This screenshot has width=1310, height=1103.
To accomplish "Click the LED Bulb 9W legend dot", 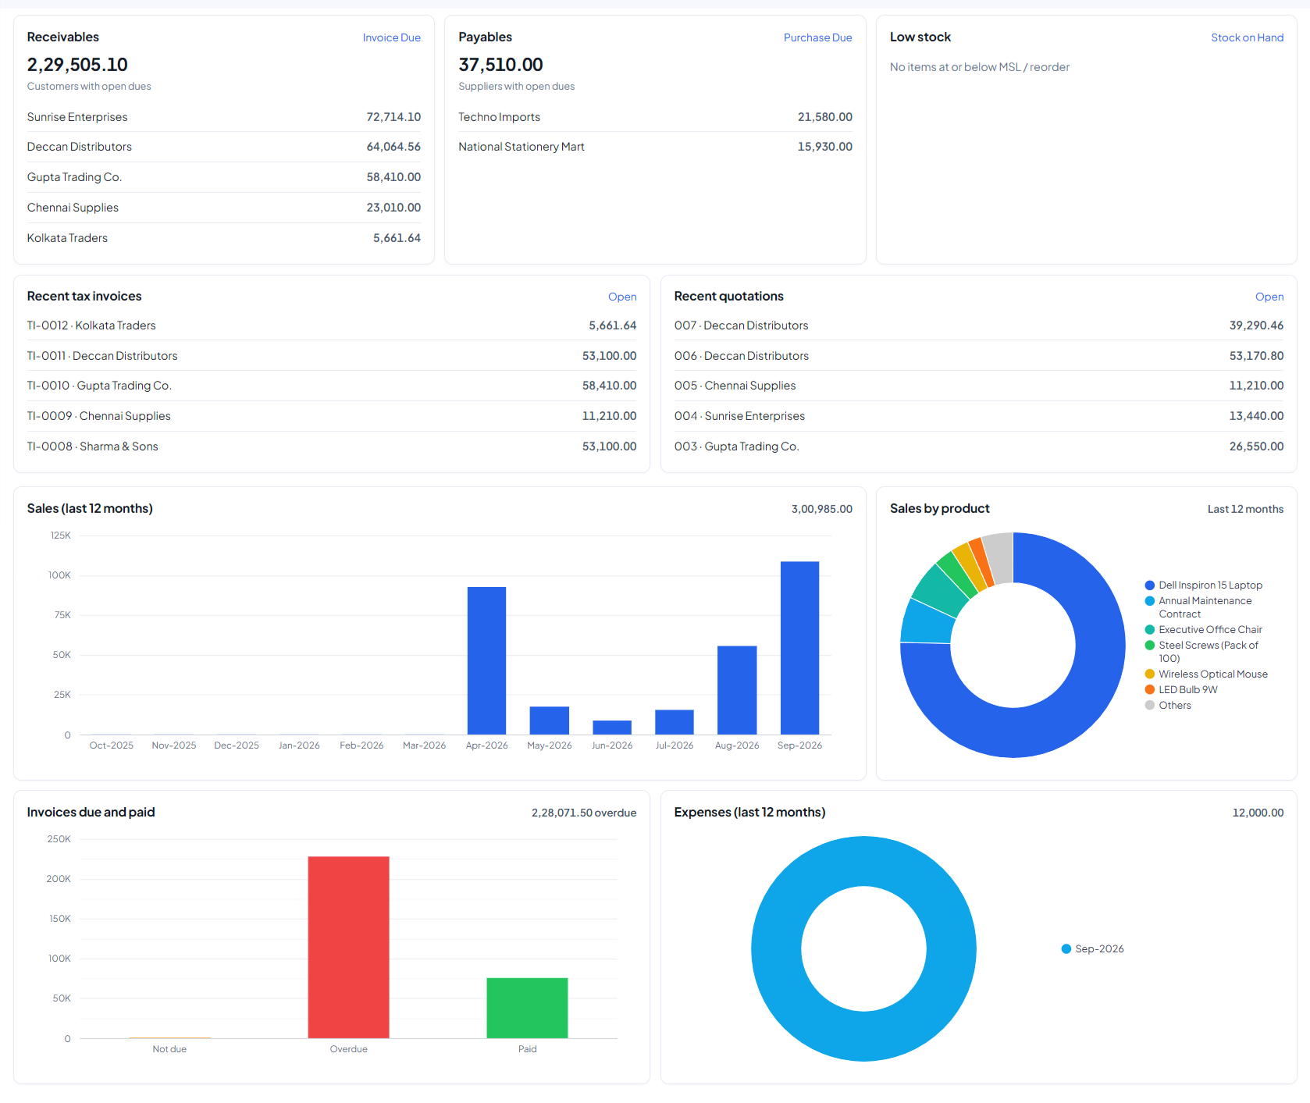I will pyautogui.click(x=1149, y=690).
